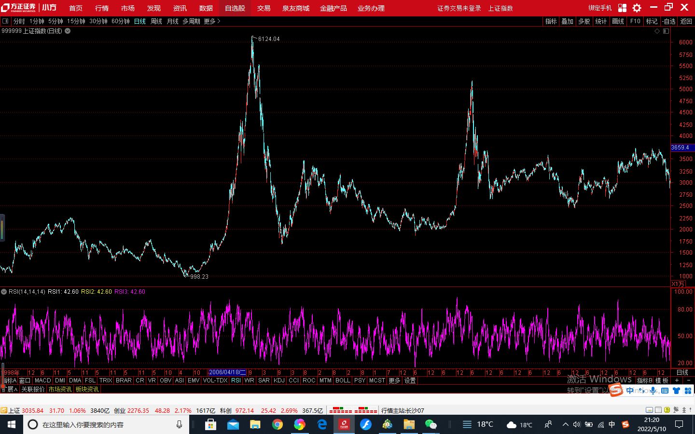Click the list window icon in status bar
Viewport: 695px width, 434px height.
(x=658, y=410)
